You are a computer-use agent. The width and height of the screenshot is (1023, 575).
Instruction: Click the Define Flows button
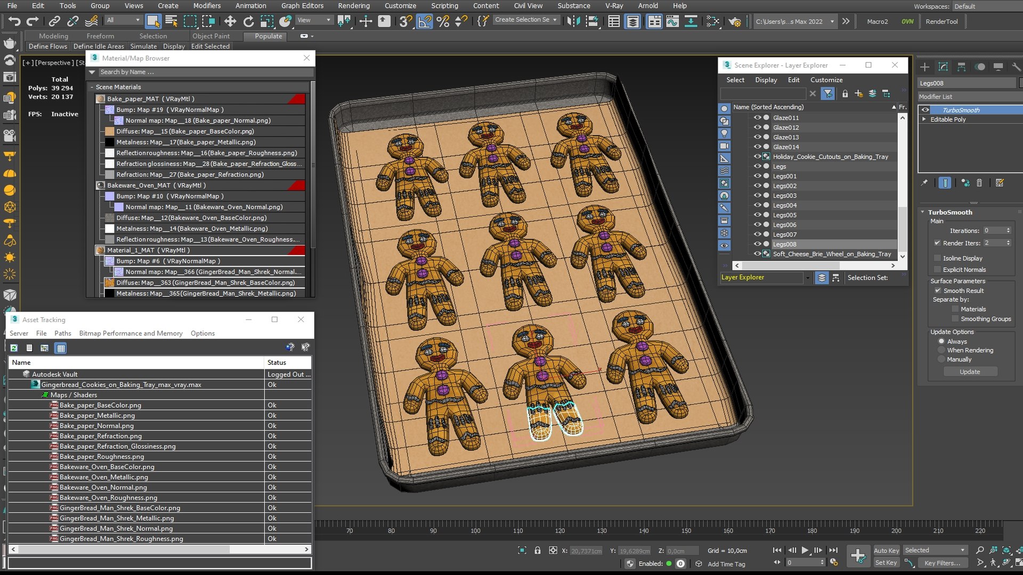click(48, 46)
